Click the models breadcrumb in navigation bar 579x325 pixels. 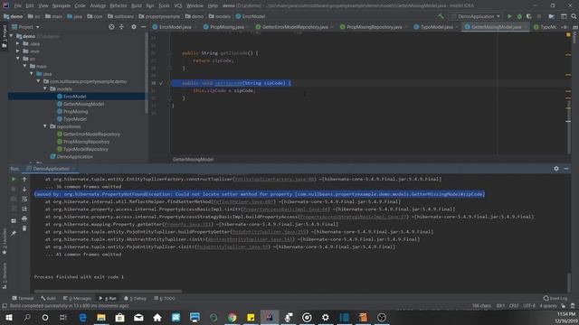click(219, 16)
